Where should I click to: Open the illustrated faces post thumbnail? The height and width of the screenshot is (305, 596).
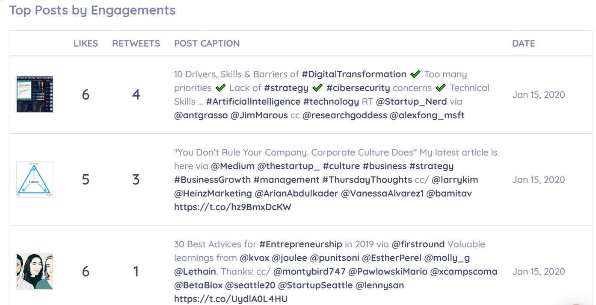[x=35, y=271]
